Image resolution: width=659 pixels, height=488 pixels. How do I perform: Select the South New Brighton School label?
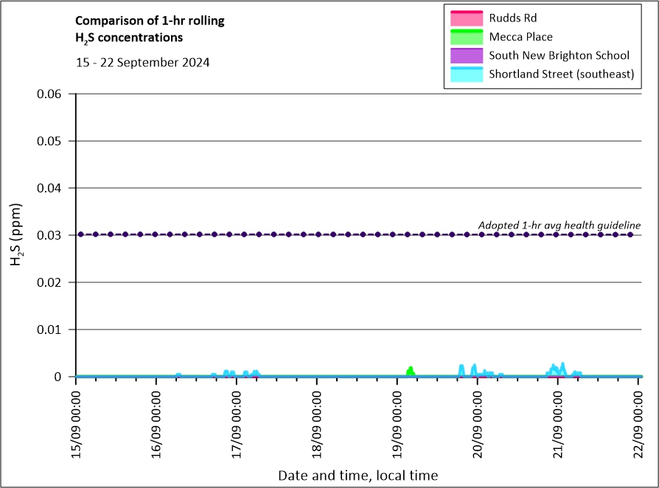pos(559,55)
